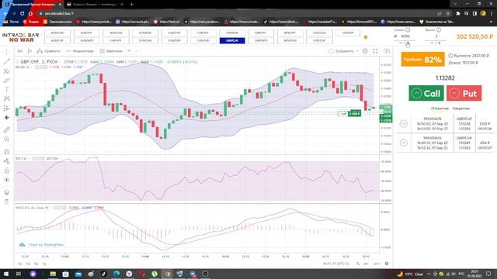The height and width of the screenshot is (279, 497).
Task: Select the ruler measure tool
Action: point(7,129)
